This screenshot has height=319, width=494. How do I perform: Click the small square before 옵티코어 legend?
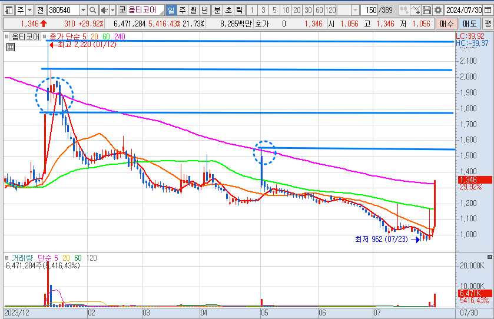[7, 36]
